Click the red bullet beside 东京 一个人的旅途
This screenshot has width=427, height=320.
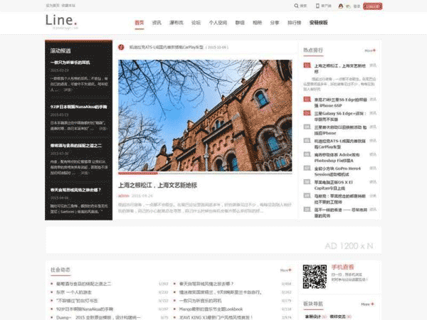point(52,292)
